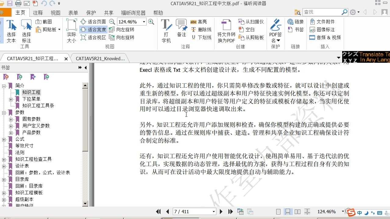Toggle 适合宽度 fit width
390x219 pixels.
pyautogui.click(x=93, y=30)
